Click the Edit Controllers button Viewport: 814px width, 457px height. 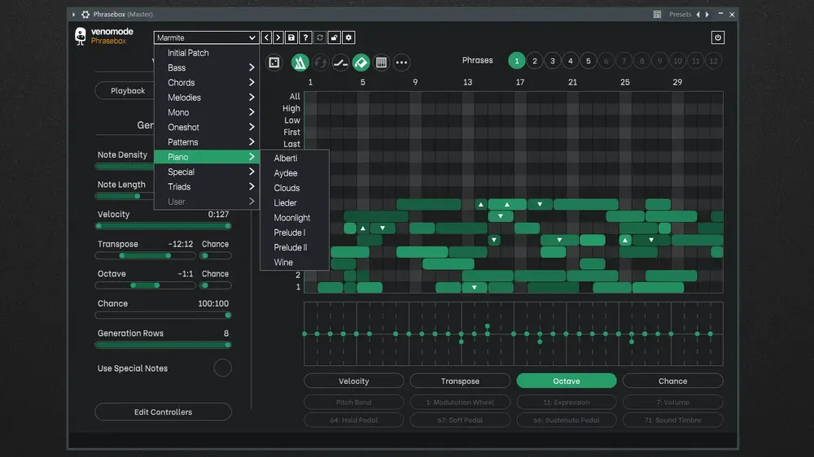point(163,412)
